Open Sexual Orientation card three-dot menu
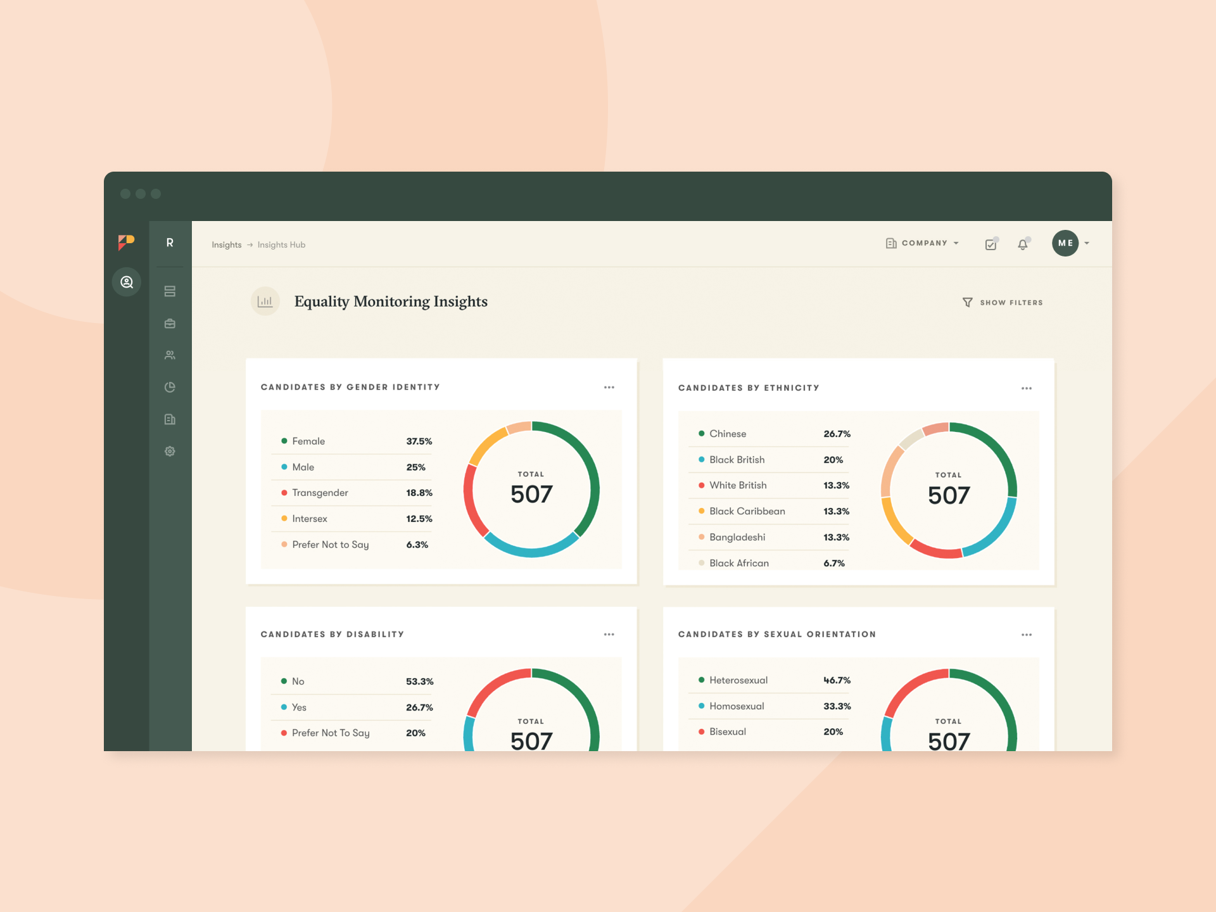 [x=1027, y=635]
